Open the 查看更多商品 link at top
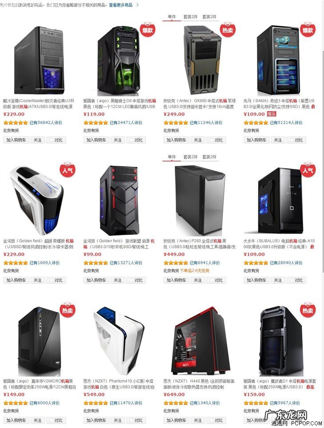This screenshot has height=428, width=324. click(x=120, y=4)
